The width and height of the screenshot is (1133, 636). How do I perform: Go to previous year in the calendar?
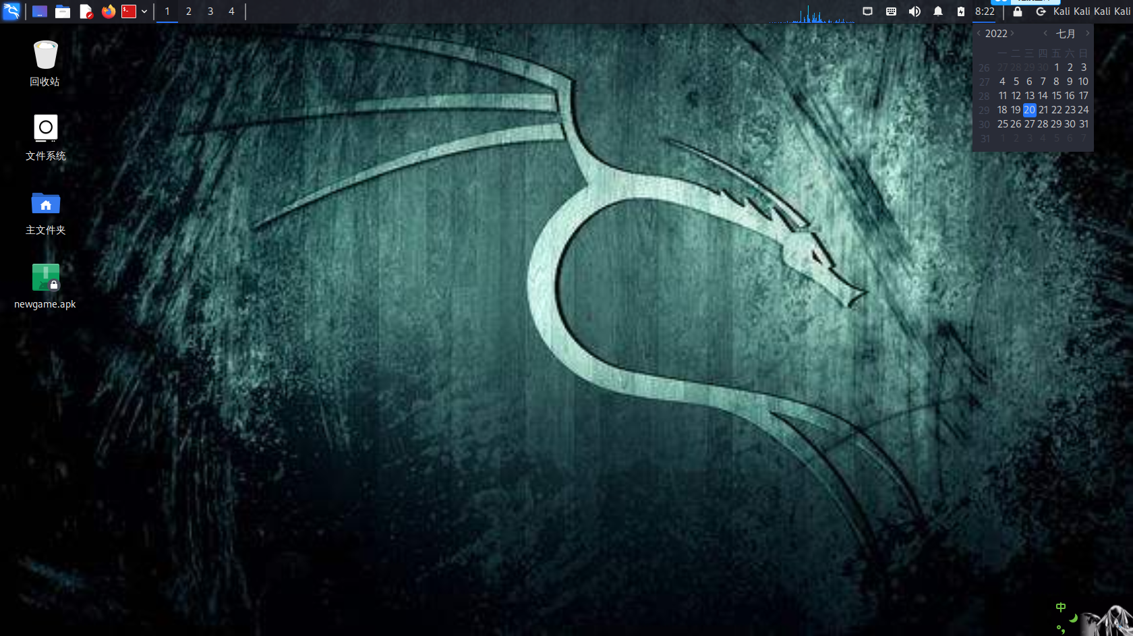click(x=979, y=33)
